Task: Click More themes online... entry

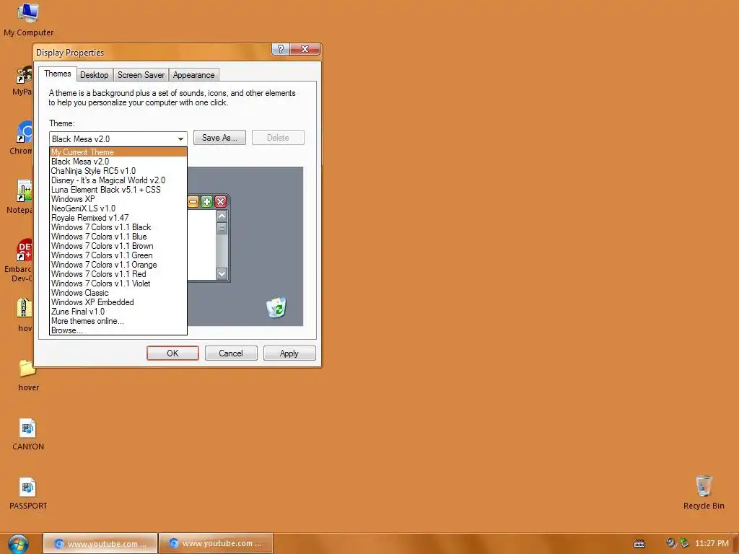Action: (118, 321)
